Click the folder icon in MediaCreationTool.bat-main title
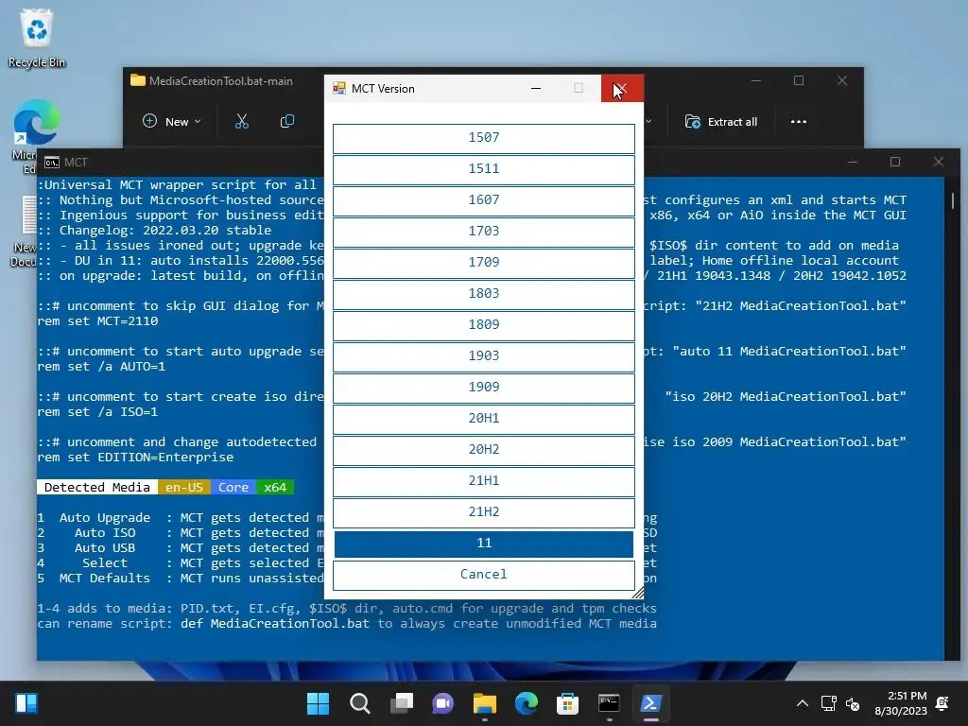 (x=138, y=81)
